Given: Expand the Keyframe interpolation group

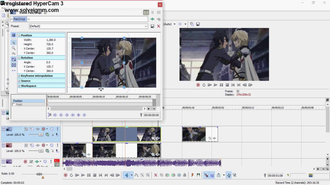Looking at the screenshot, I should [x=19, y=76].
